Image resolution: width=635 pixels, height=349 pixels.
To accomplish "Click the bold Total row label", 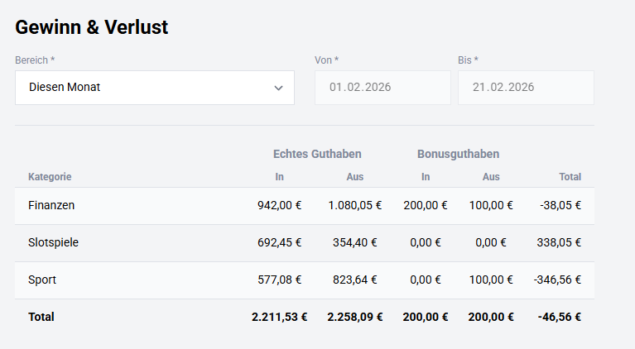I will (x=41, y=317).
